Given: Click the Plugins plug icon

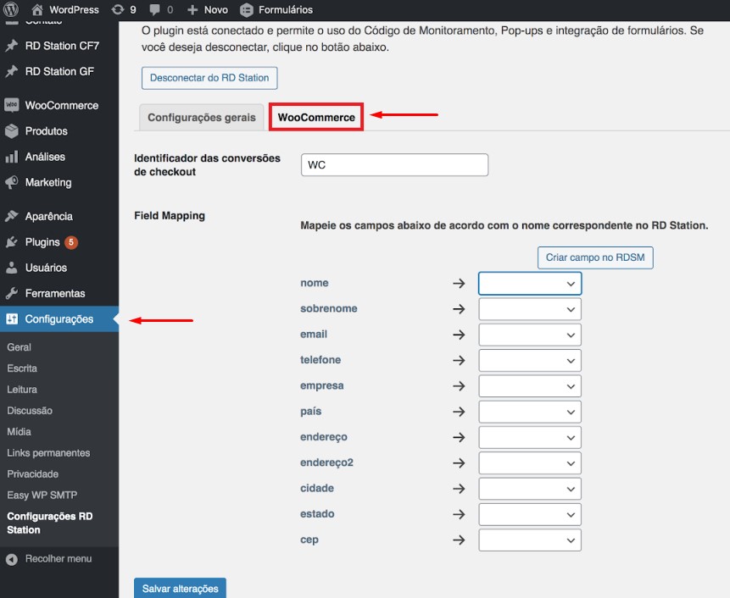Looking at the screenshot, I should 12,241.
